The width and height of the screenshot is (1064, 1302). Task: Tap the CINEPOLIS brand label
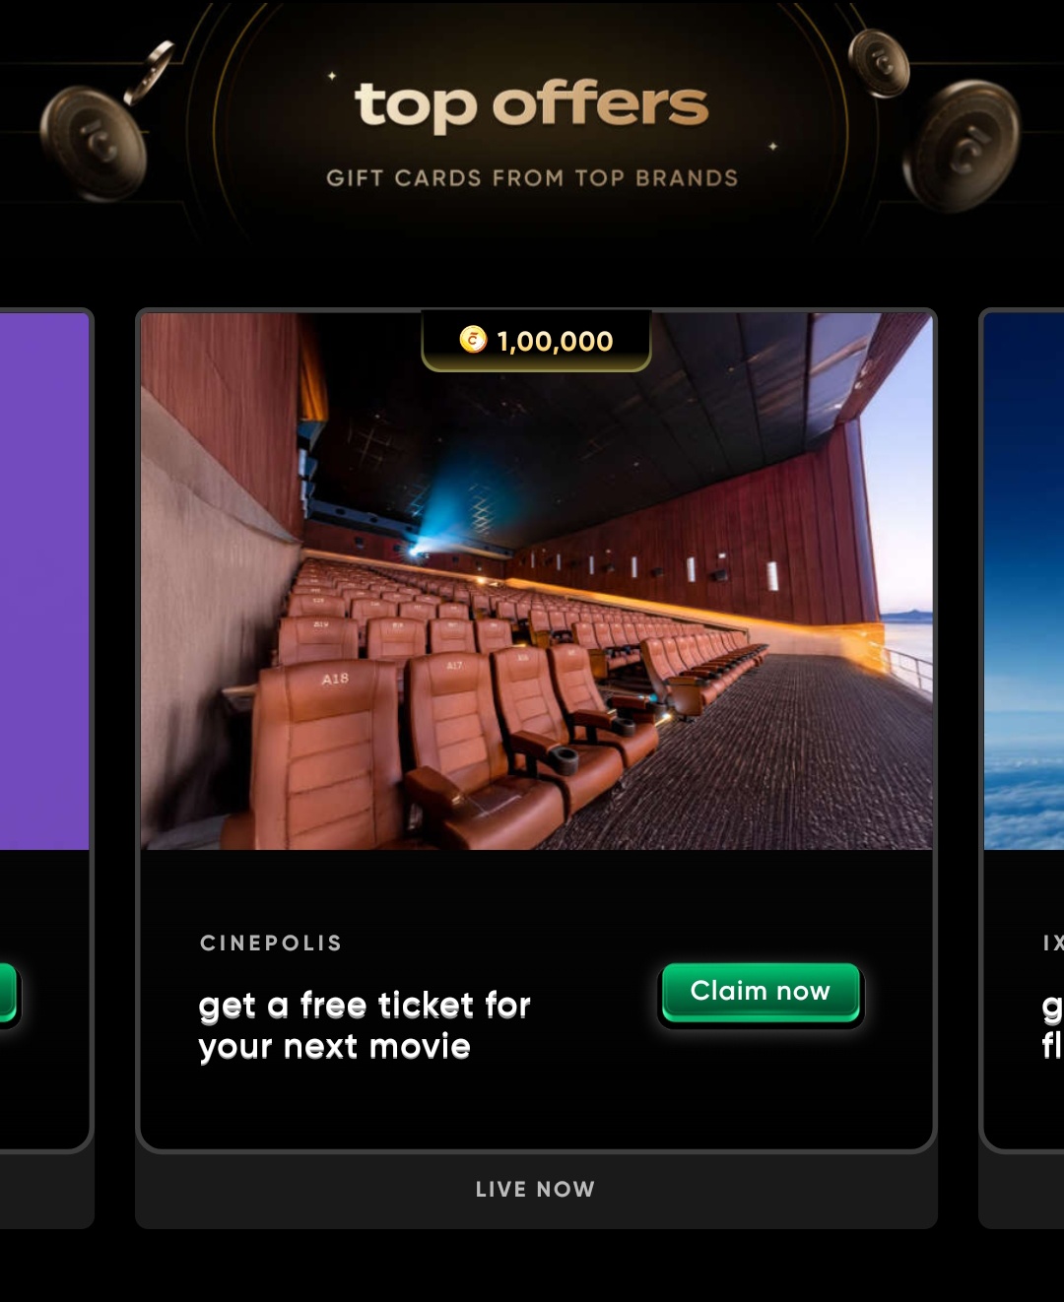pos(271,944)
